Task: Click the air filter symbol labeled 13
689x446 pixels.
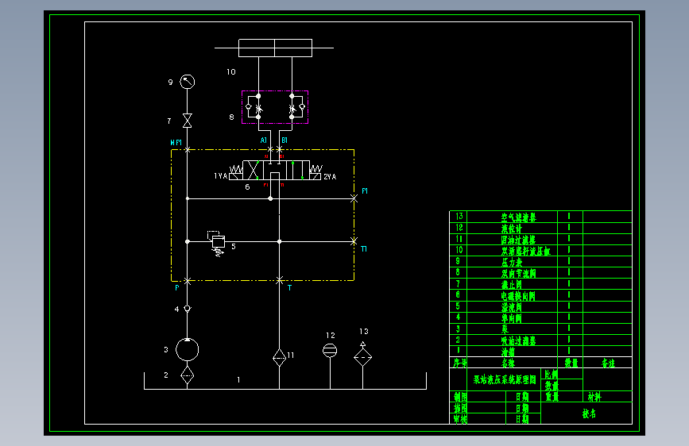Action: [x=363, y=355]
